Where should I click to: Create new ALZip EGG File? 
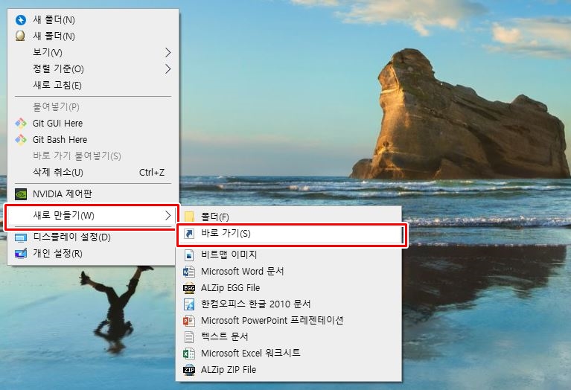click(x=289, y=288)
